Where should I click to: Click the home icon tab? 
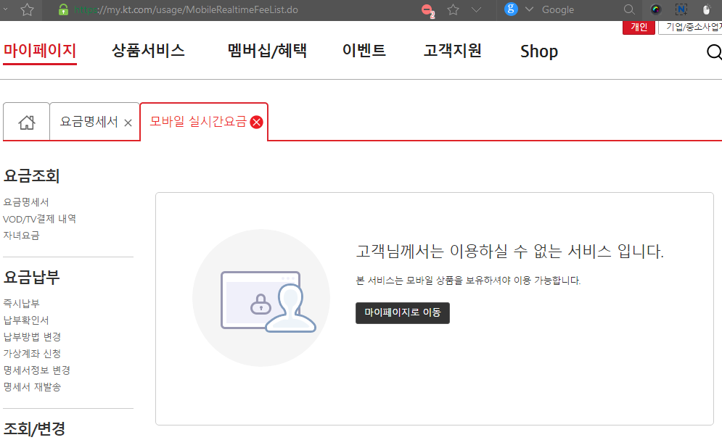pyautogui.click(x=27, y=123)
